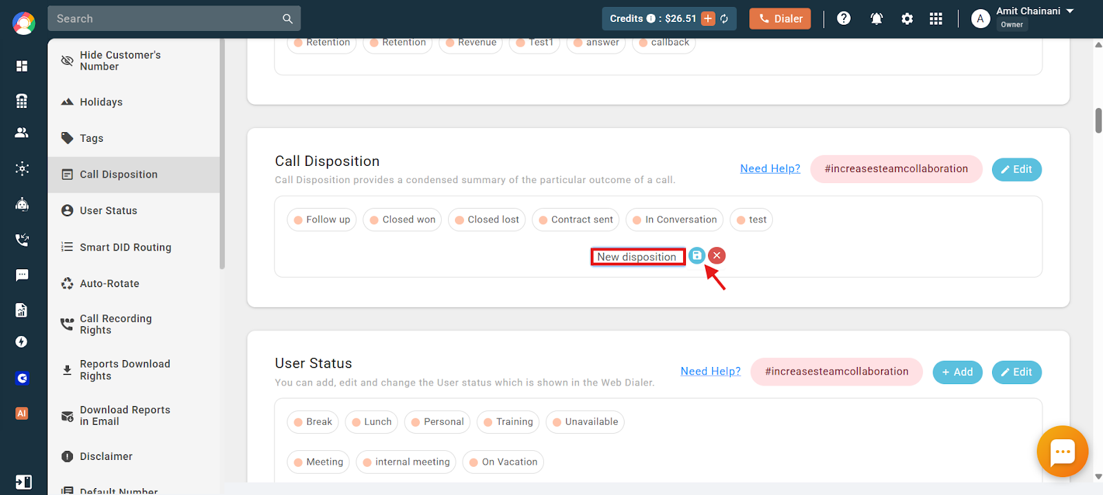Open the call logs phone icon in left rail
The width and height of the screenshot is (1103, 495).
22,240
